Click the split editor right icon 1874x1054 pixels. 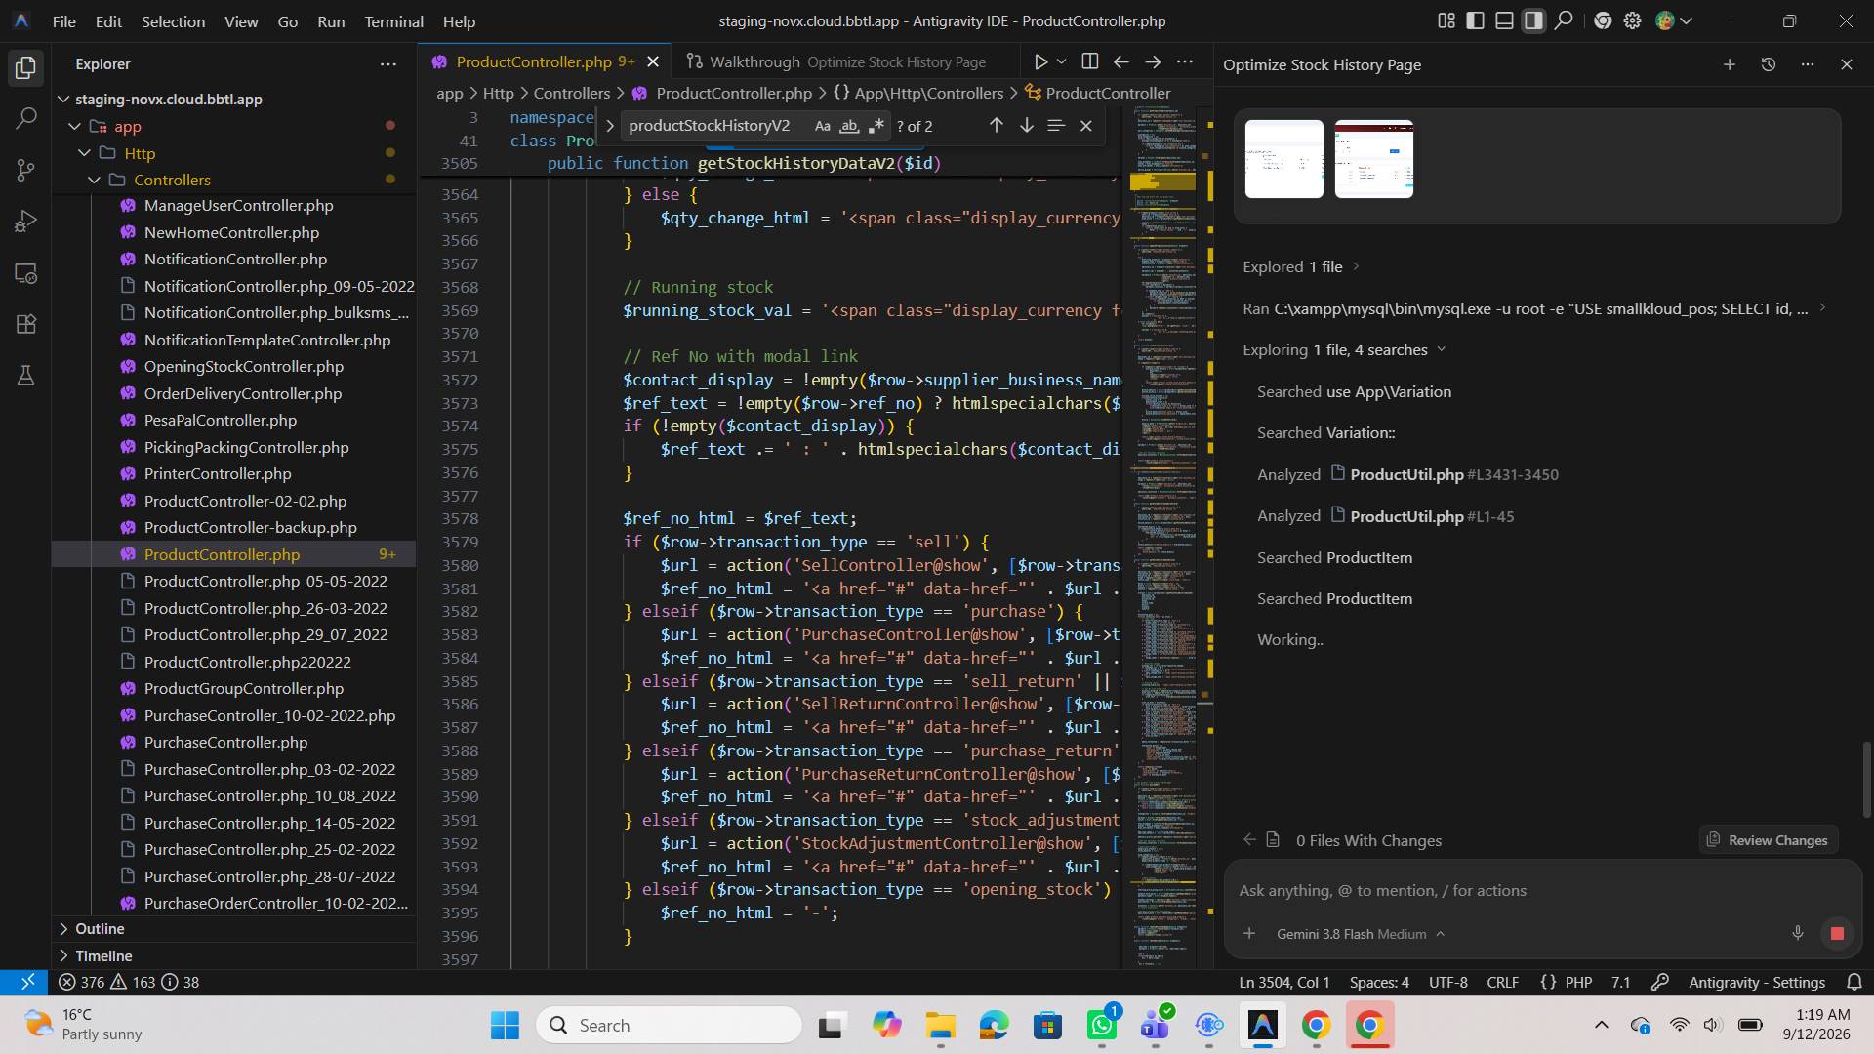click(x=1090, y=61)
